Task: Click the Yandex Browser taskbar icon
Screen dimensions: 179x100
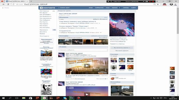Action: click(44, 98)
